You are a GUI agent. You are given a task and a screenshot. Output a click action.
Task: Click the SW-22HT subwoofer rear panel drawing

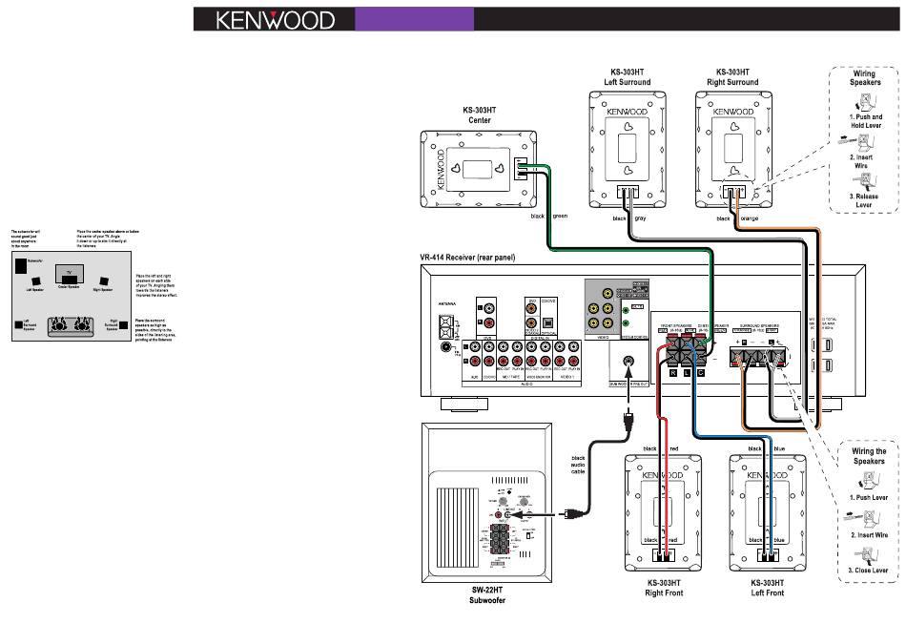pyautogui.click(x=487, y=503)
